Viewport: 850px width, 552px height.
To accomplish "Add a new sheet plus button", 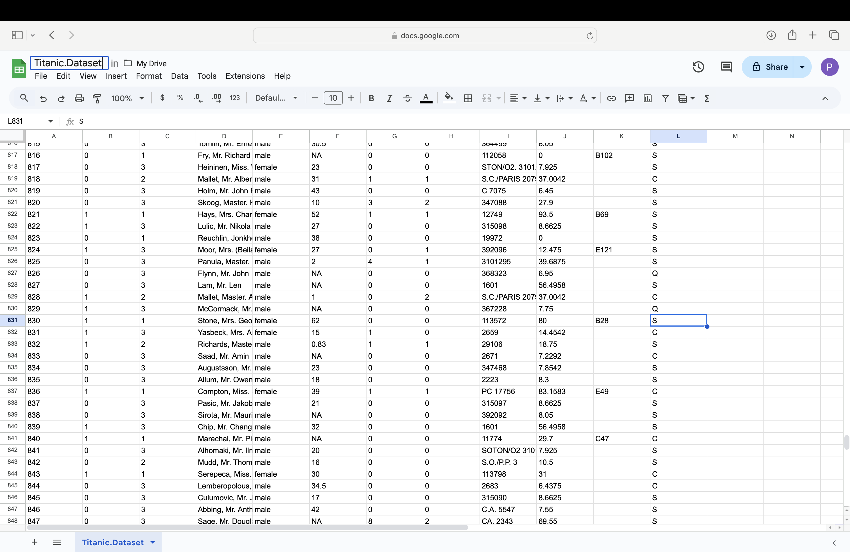I will click(x=35, y=542).
